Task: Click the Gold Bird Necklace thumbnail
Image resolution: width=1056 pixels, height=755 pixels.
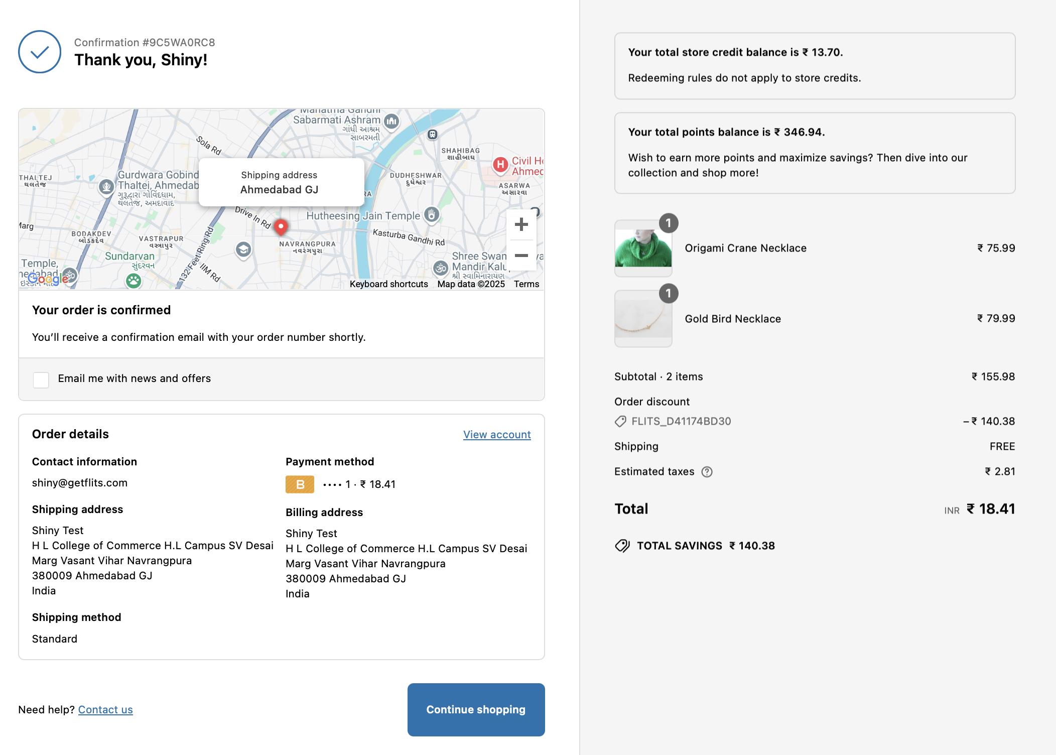Action: tap(643, 319)
